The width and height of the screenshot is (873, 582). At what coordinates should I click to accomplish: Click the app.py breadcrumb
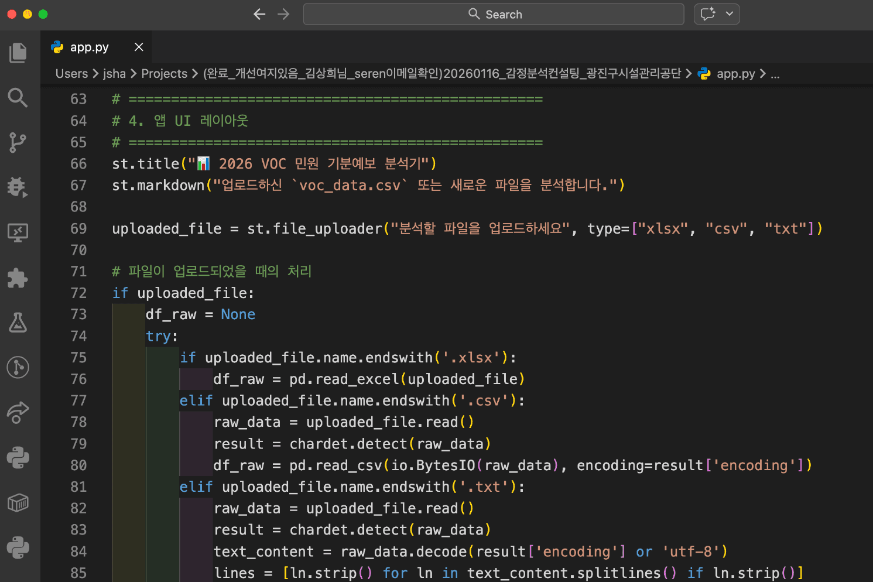[735, 74]
